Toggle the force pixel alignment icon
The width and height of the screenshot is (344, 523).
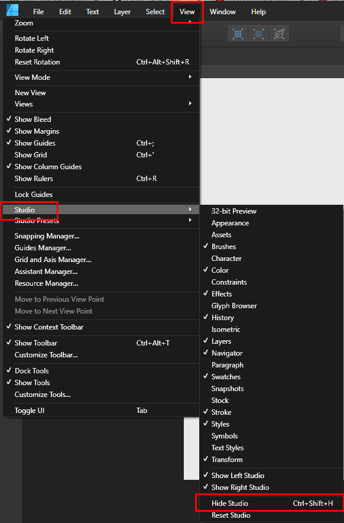tap(238, 34)
